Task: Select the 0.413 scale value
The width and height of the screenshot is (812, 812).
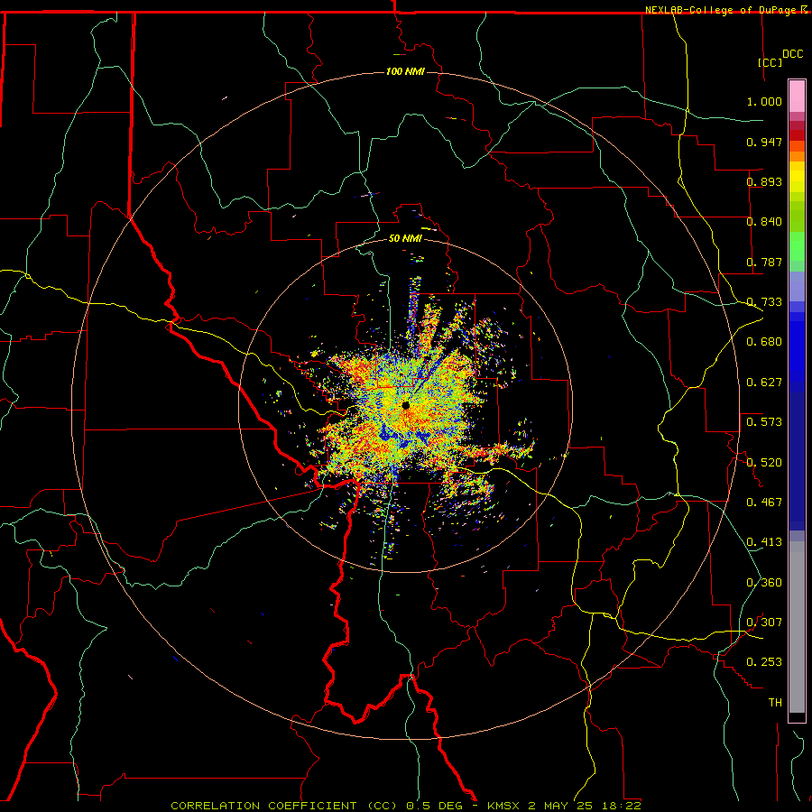Action: (764, 542)
